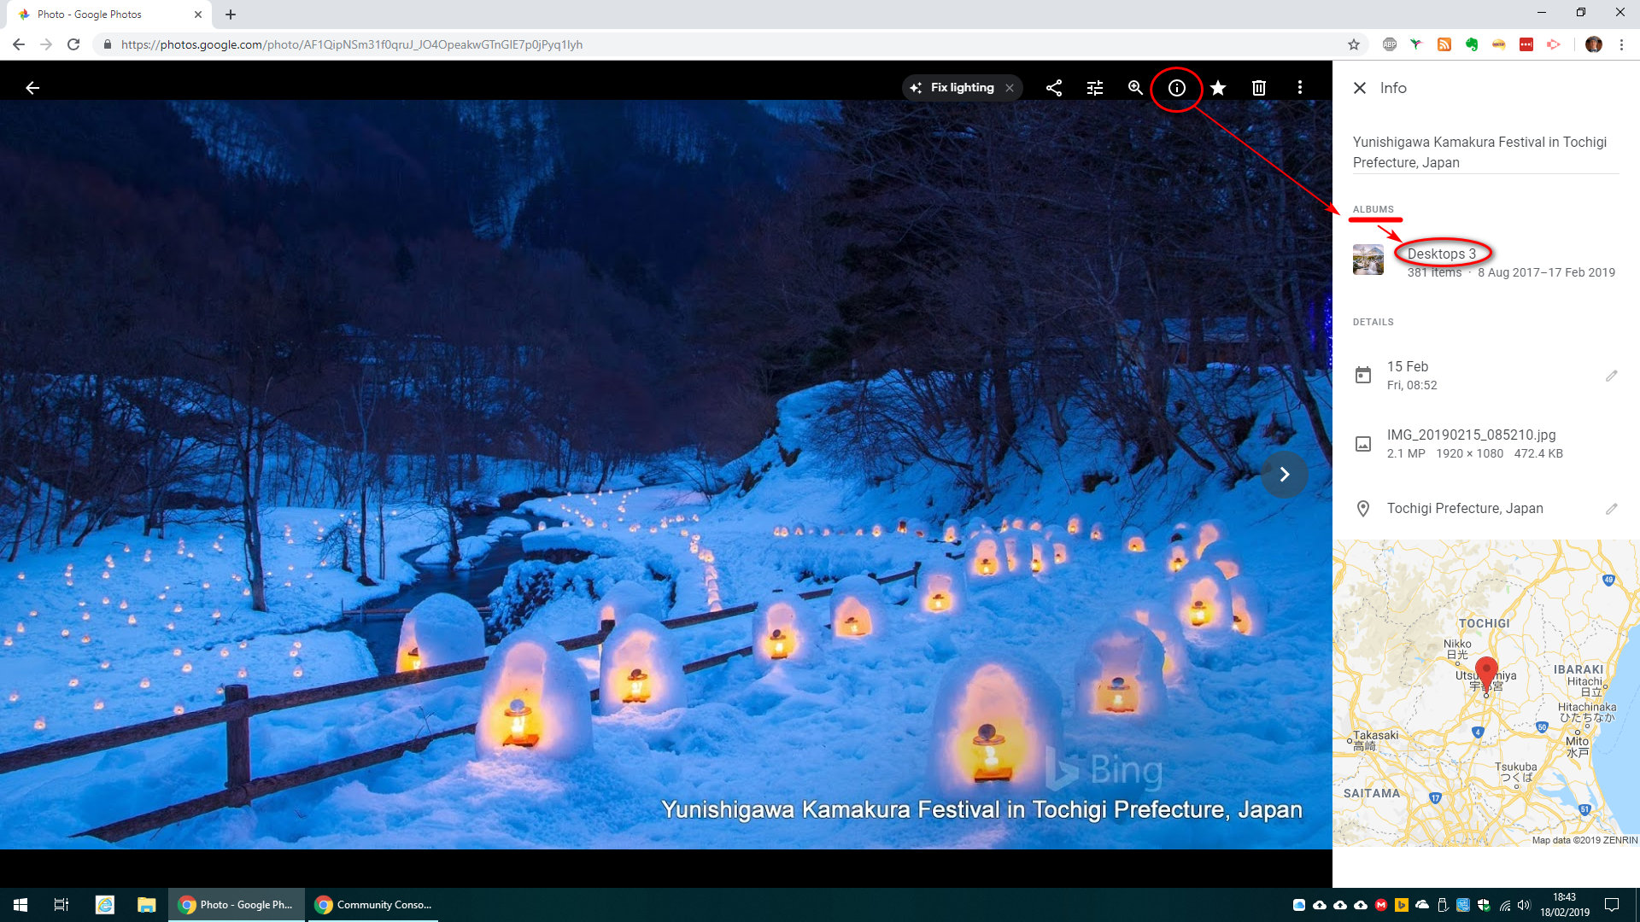The image size is (1640, 922).
Task: Open the three-dot more options menu
Action: (x=1300, y=88)
